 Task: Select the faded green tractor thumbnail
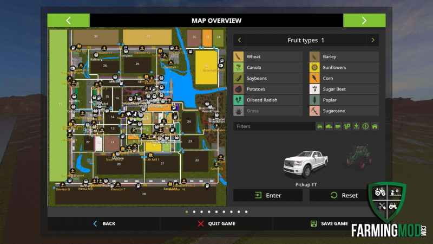[359, 157]
